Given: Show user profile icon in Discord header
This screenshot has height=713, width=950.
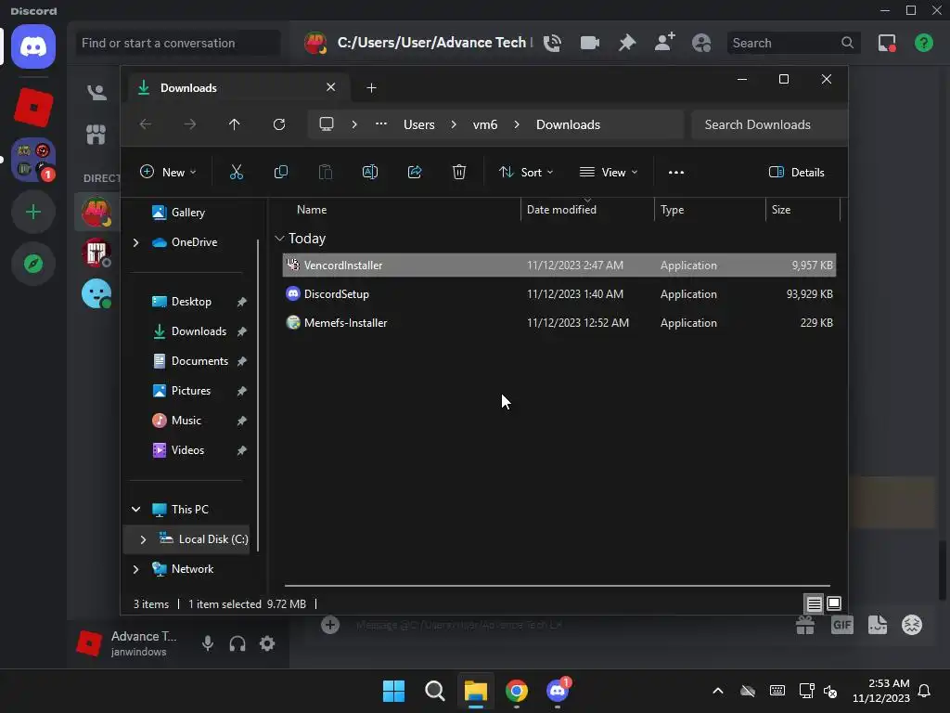Looking at the screenshot, I should click(x=701, y=43).
